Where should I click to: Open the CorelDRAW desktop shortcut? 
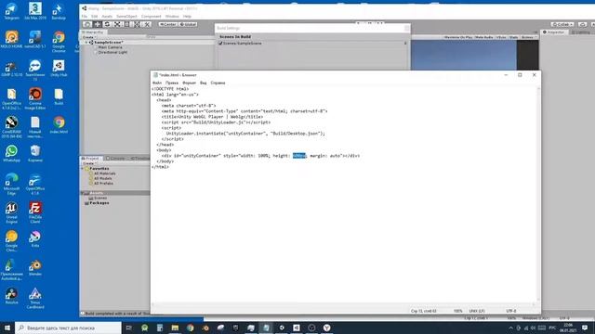(11, 127)
